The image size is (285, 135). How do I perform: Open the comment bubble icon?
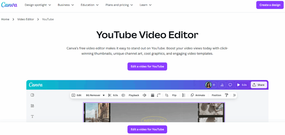tap(230, 85)
